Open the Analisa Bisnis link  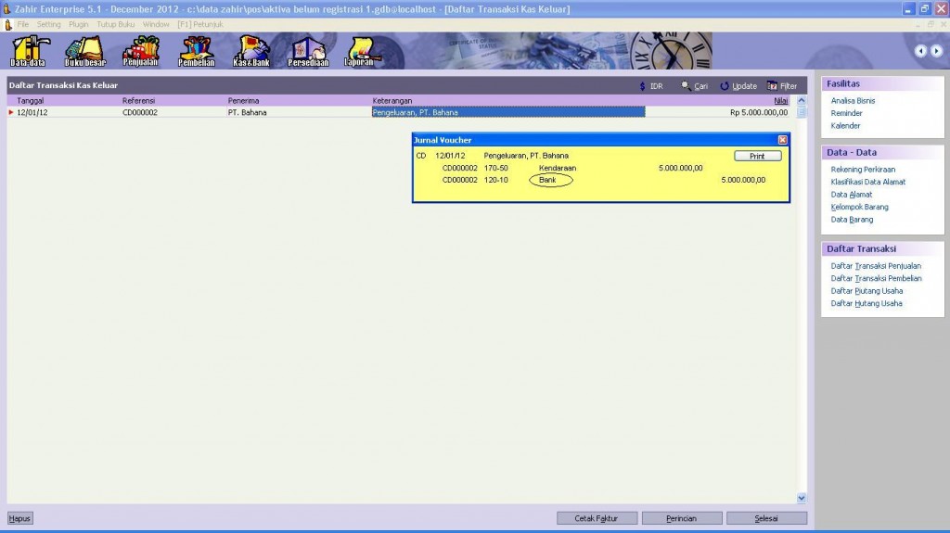click(x=853, y=100)
